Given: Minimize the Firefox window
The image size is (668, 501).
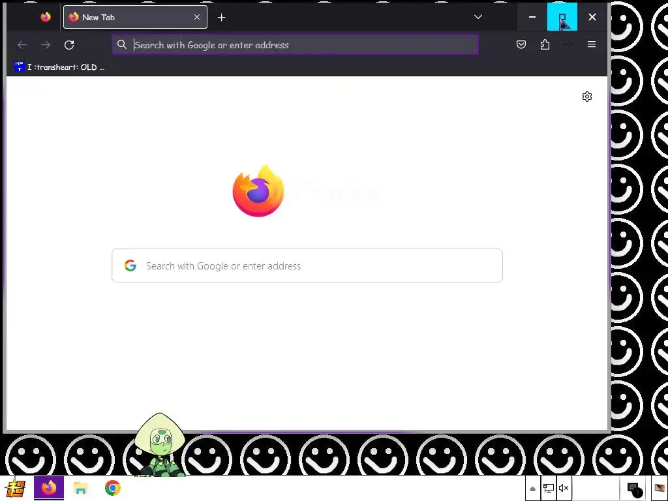Looking at the screenshot, I should click(532, 17).
